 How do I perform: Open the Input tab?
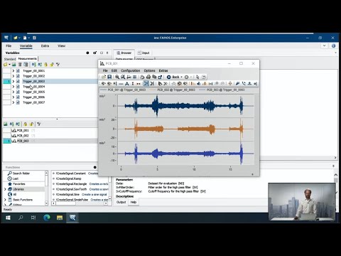[144, 53]
